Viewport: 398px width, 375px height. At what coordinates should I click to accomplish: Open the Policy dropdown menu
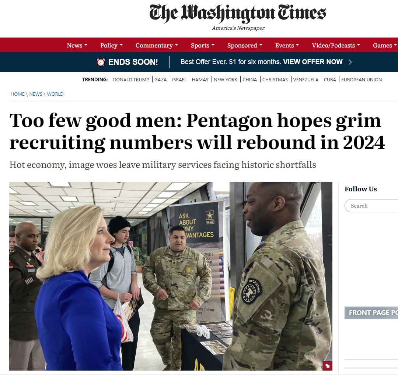click(x=111, y=45)
